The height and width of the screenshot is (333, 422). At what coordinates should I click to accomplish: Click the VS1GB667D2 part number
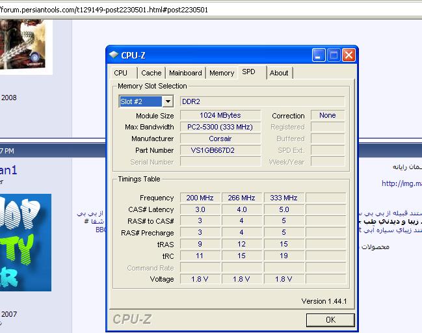220,150
